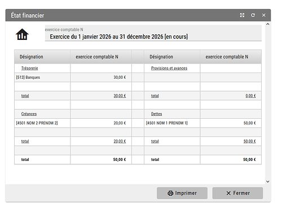This screenshot has height=211, width=282.
Task: Click the Trésorerie heading
Action: click(x=29, y=68)
